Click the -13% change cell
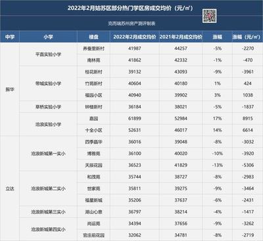The image size is (263, 241). click(218, 165)
